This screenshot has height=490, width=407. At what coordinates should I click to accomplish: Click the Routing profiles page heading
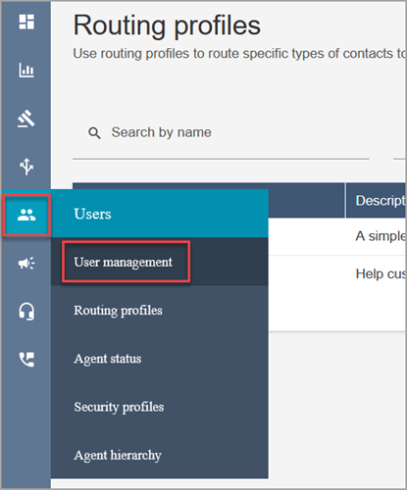[167, 25]
